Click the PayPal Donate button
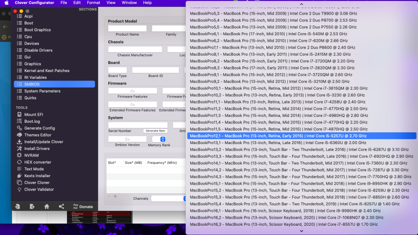Screen dimensions: 418x235 coord(83,207)
